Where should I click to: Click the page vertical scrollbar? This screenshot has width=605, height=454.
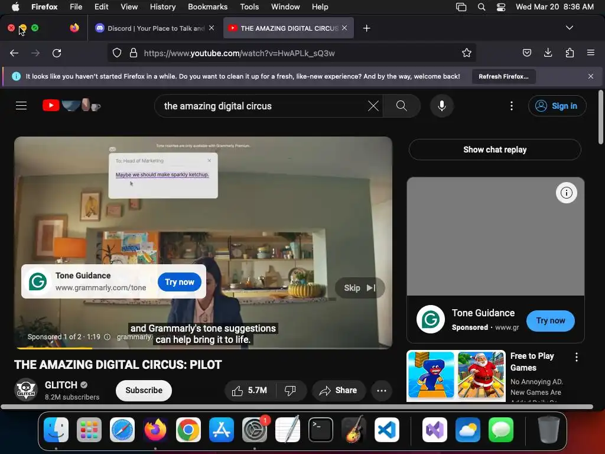click(601, 118)
